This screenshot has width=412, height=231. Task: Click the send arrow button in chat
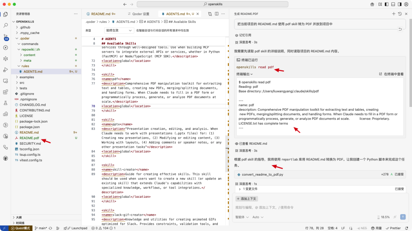point(403,217)
